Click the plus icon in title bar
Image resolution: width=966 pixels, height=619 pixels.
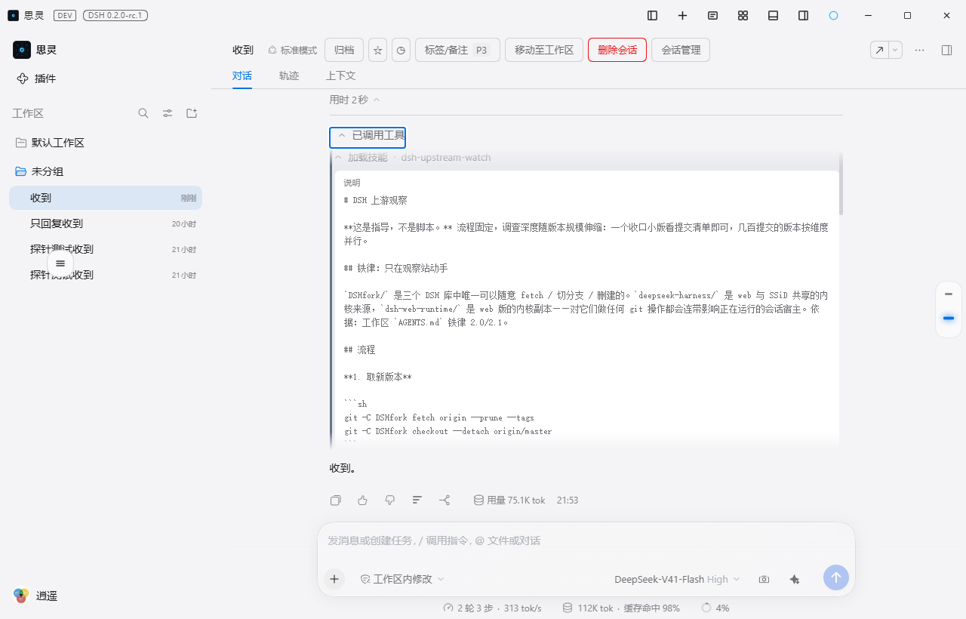683,15
